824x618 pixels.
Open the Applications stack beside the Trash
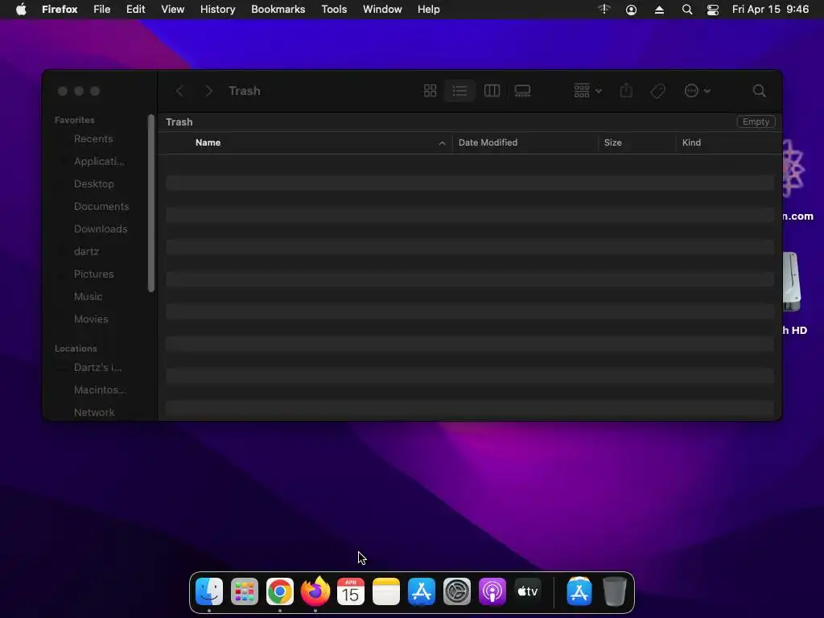pyautogui.click(x=579, y=591)
